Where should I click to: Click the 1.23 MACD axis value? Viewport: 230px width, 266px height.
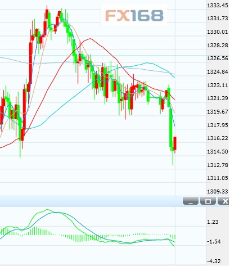[x=213, y=222]
